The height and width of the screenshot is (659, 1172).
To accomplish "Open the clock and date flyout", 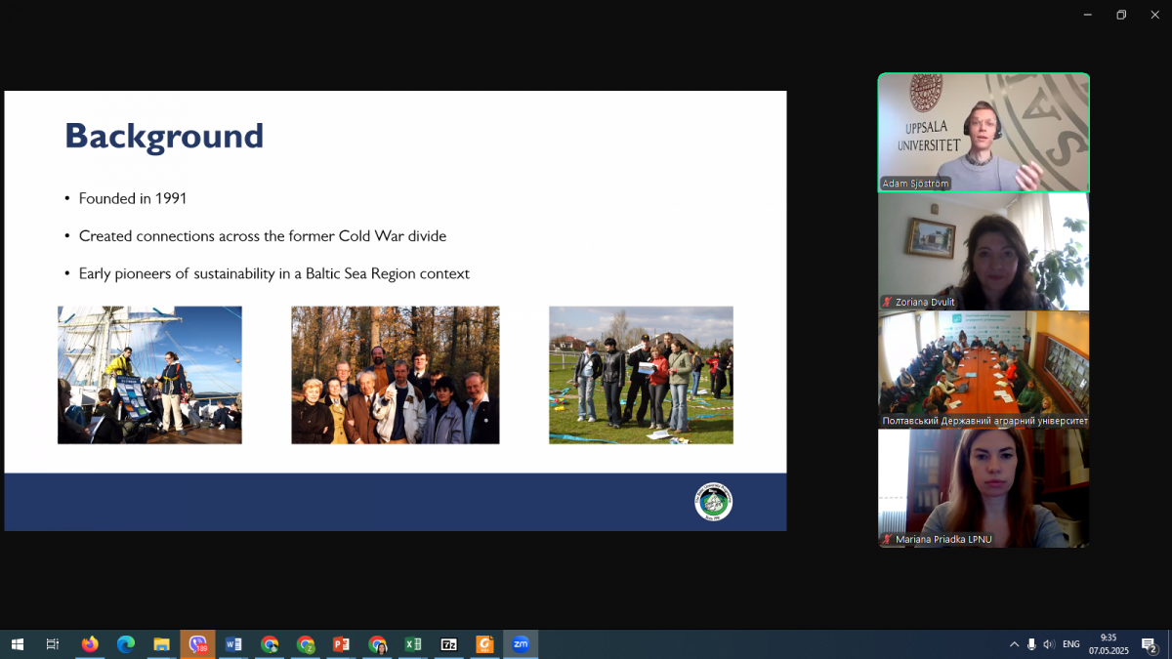I will tap(1109, 644).
